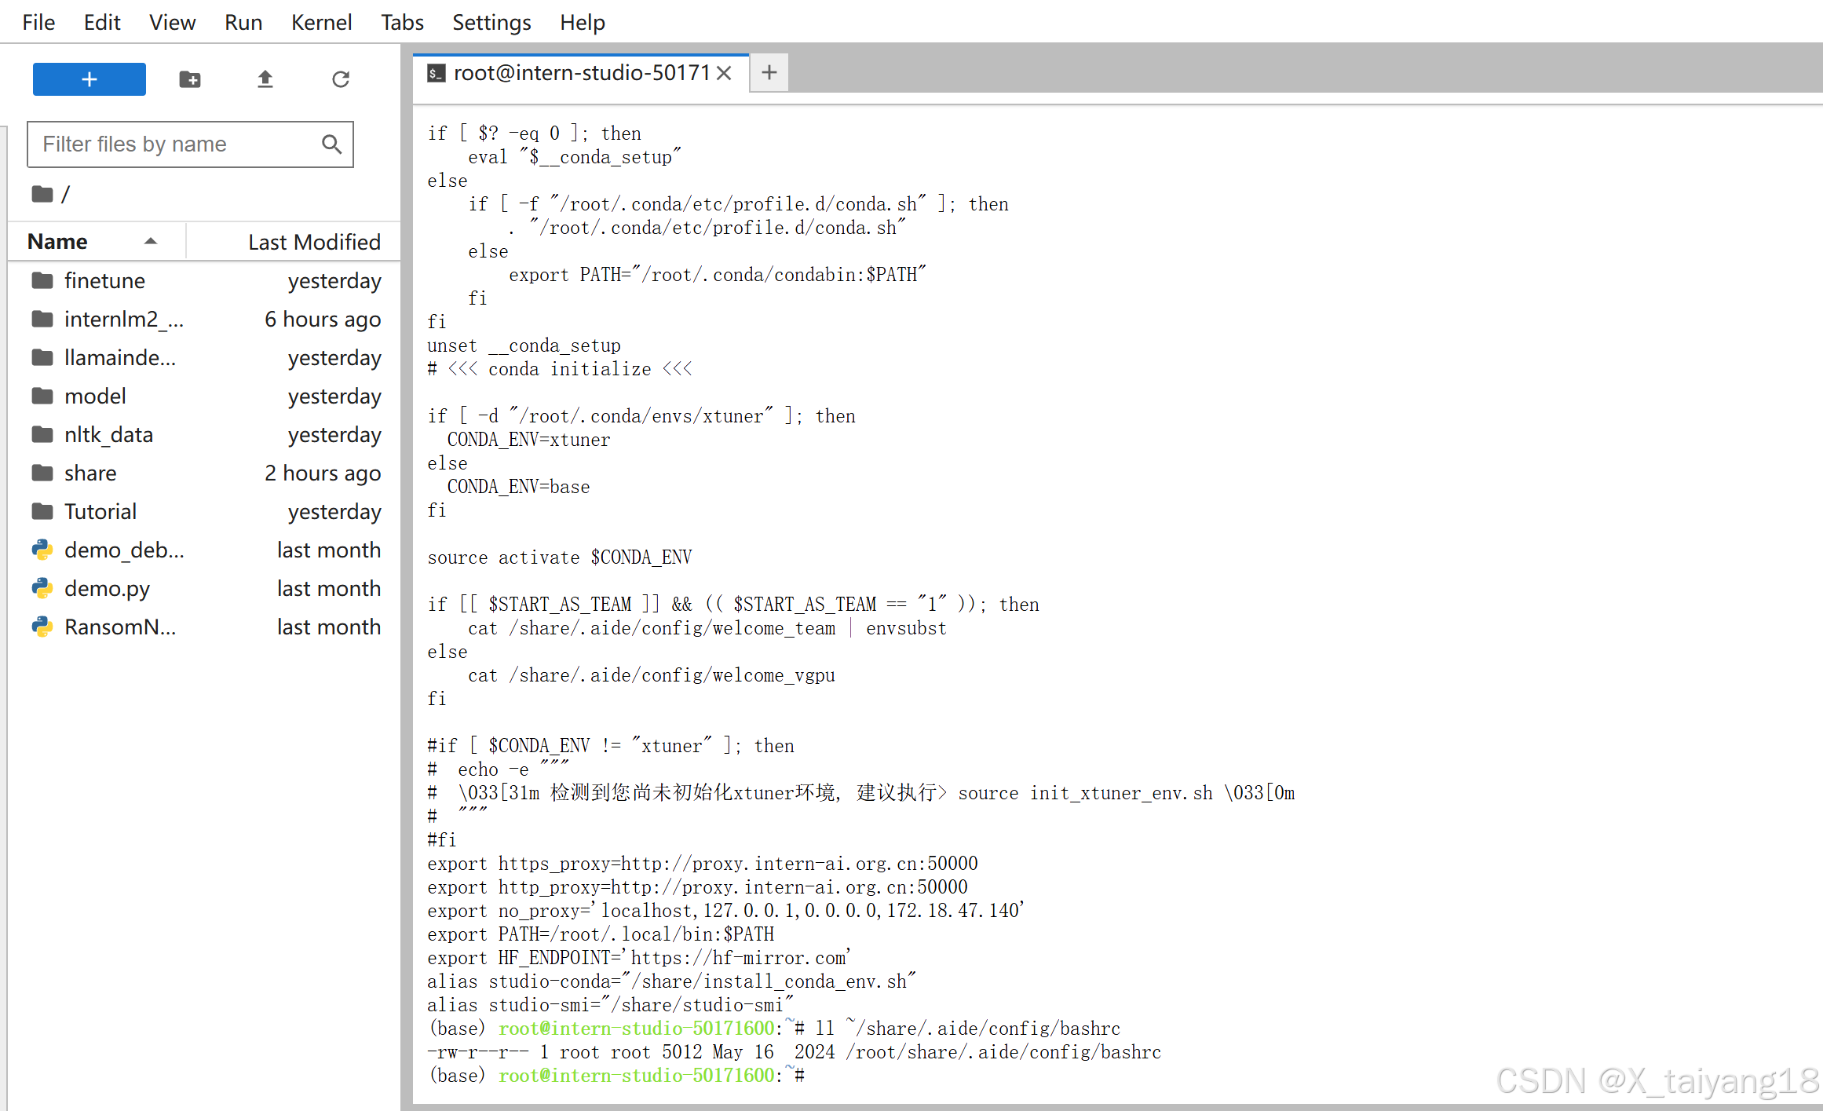This screenshot has height=1111, width=1823.
Task: Toggle sort order via the Name column arrow
Action: 151,241
